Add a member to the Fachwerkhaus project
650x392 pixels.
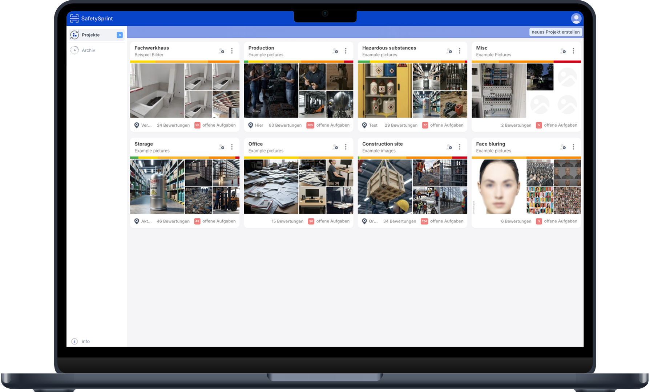(221, 51)
